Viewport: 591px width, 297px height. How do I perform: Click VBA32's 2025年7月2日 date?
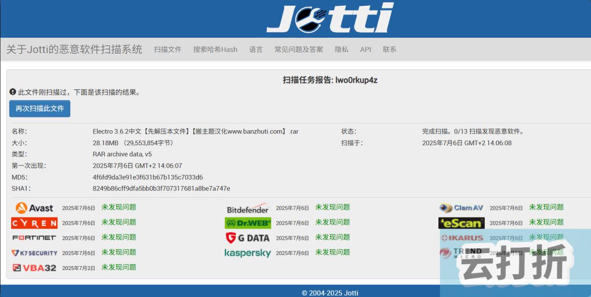click(79, 268)
